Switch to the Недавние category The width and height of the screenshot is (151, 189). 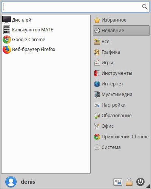121,31
